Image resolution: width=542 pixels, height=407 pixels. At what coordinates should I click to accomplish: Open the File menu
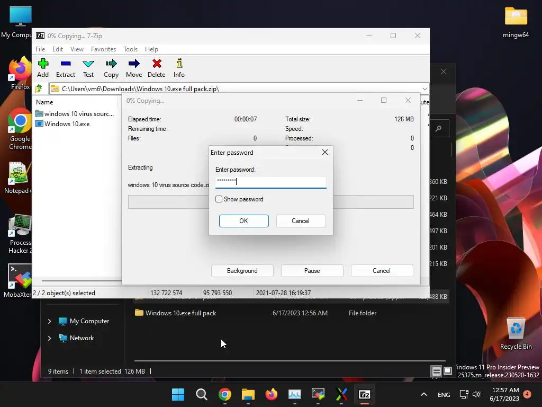40,49
